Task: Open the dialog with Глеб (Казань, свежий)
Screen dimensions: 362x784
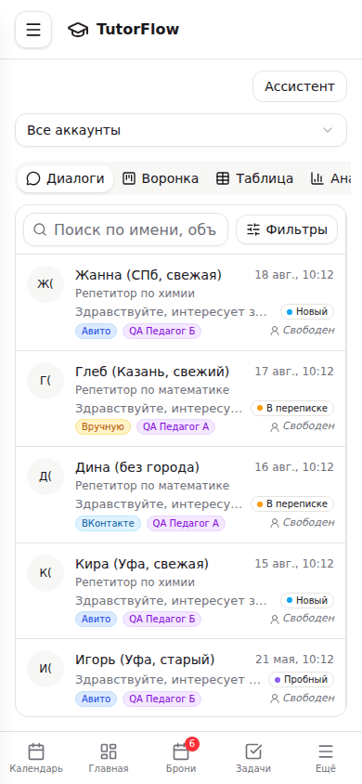Action: tap(181, 399)
